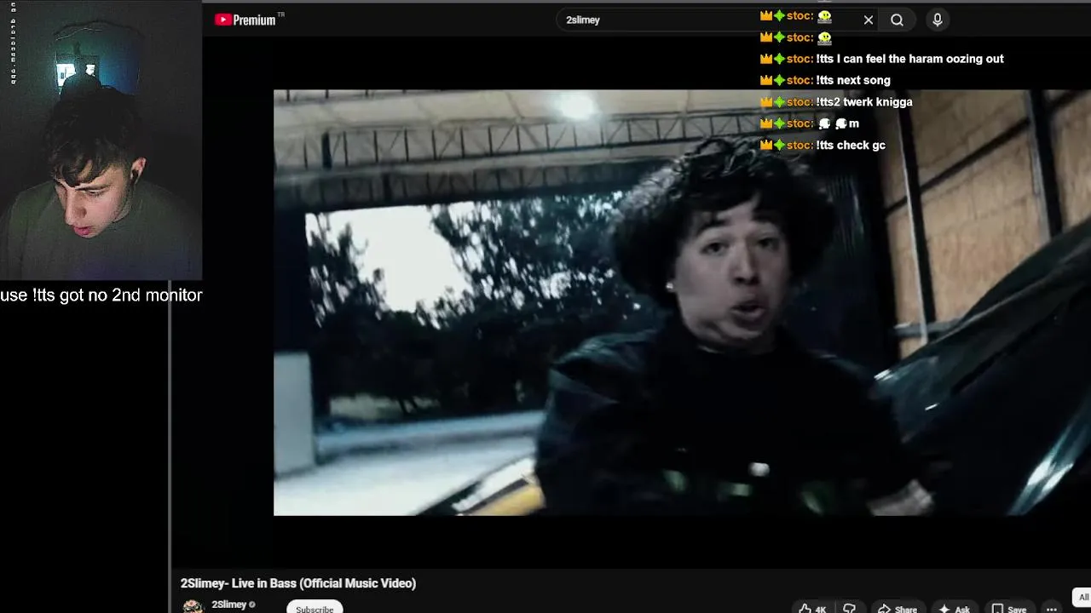Start voice search with the microphone

pos(938,20)
